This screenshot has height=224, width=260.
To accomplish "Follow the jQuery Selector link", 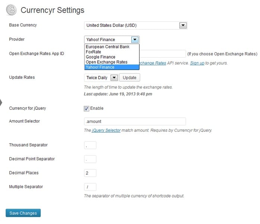I will pyautogui.click(x=106, y=130).
